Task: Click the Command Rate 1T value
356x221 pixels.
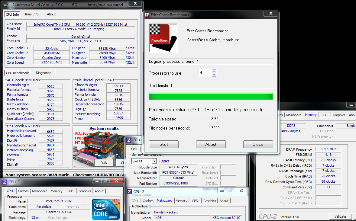Action: pyautogui.click(x=328, y=187)
